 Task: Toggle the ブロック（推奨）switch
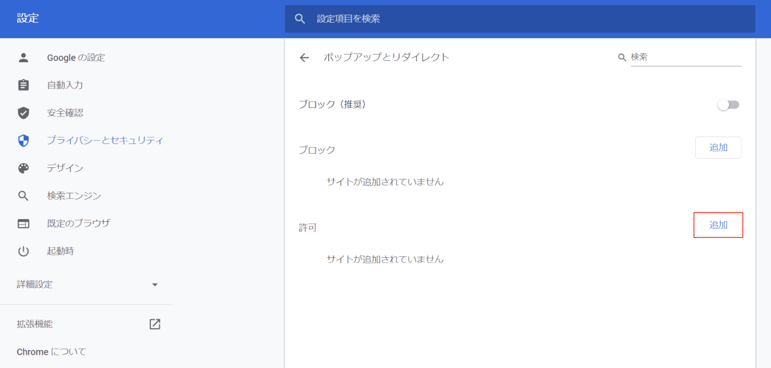(729, 105)
